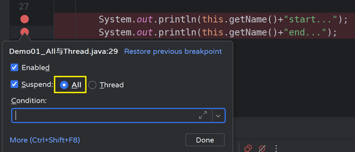Screen dimensions: 355x152
Task: Expand the Condition editor with the arrows icon
Action: tap(203, 115)
